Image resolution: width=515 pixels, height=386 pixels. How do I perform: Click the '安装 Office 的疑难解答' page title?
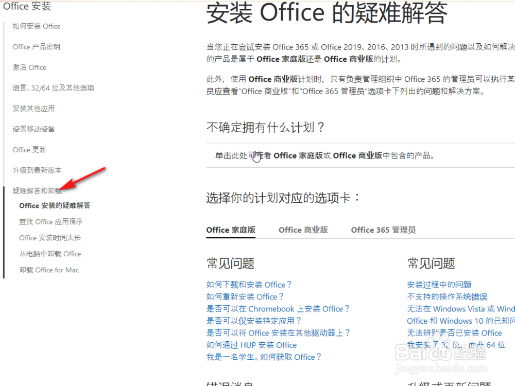point(327,13)
